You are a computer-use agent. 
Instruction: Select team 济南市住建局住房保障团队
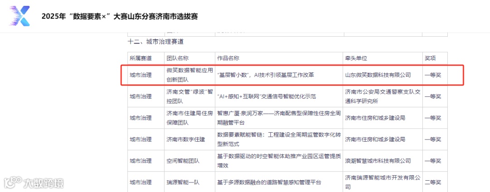(x=190, y=118)
